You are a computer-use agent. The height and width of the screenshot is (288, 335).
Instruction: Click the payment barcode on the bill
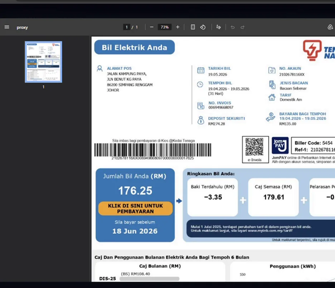click(153, 150)
